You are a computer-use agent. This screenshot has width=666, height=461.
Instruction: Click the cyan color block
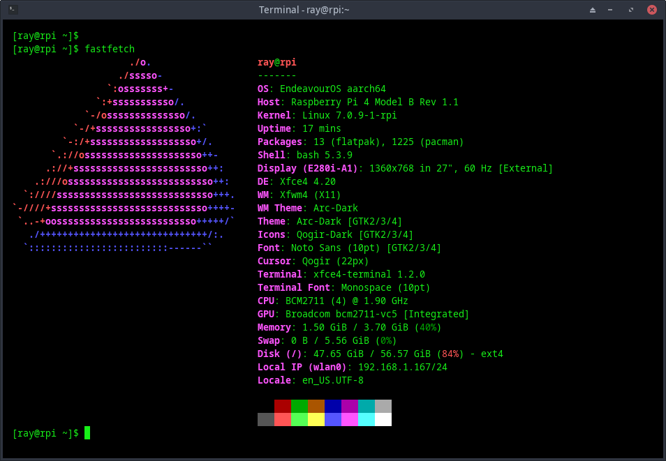click(x=367, y=419)
